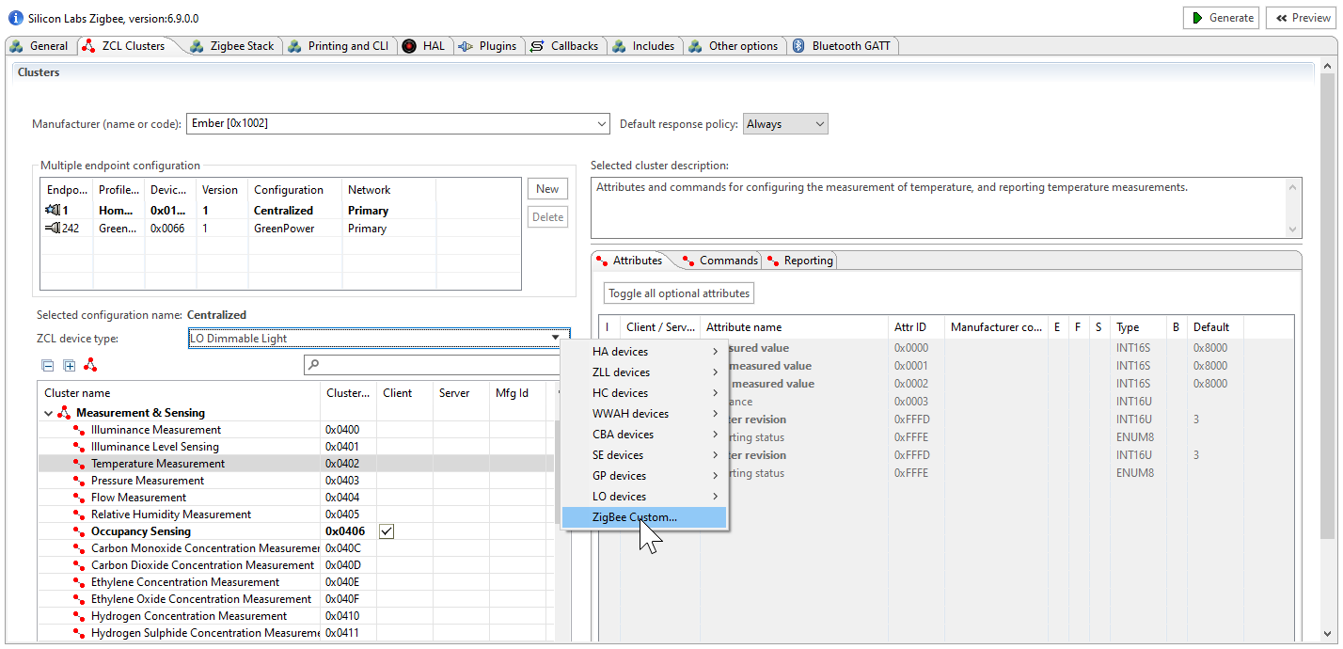
Task: Open the Other options tab
Action: (x=734, y=46)
